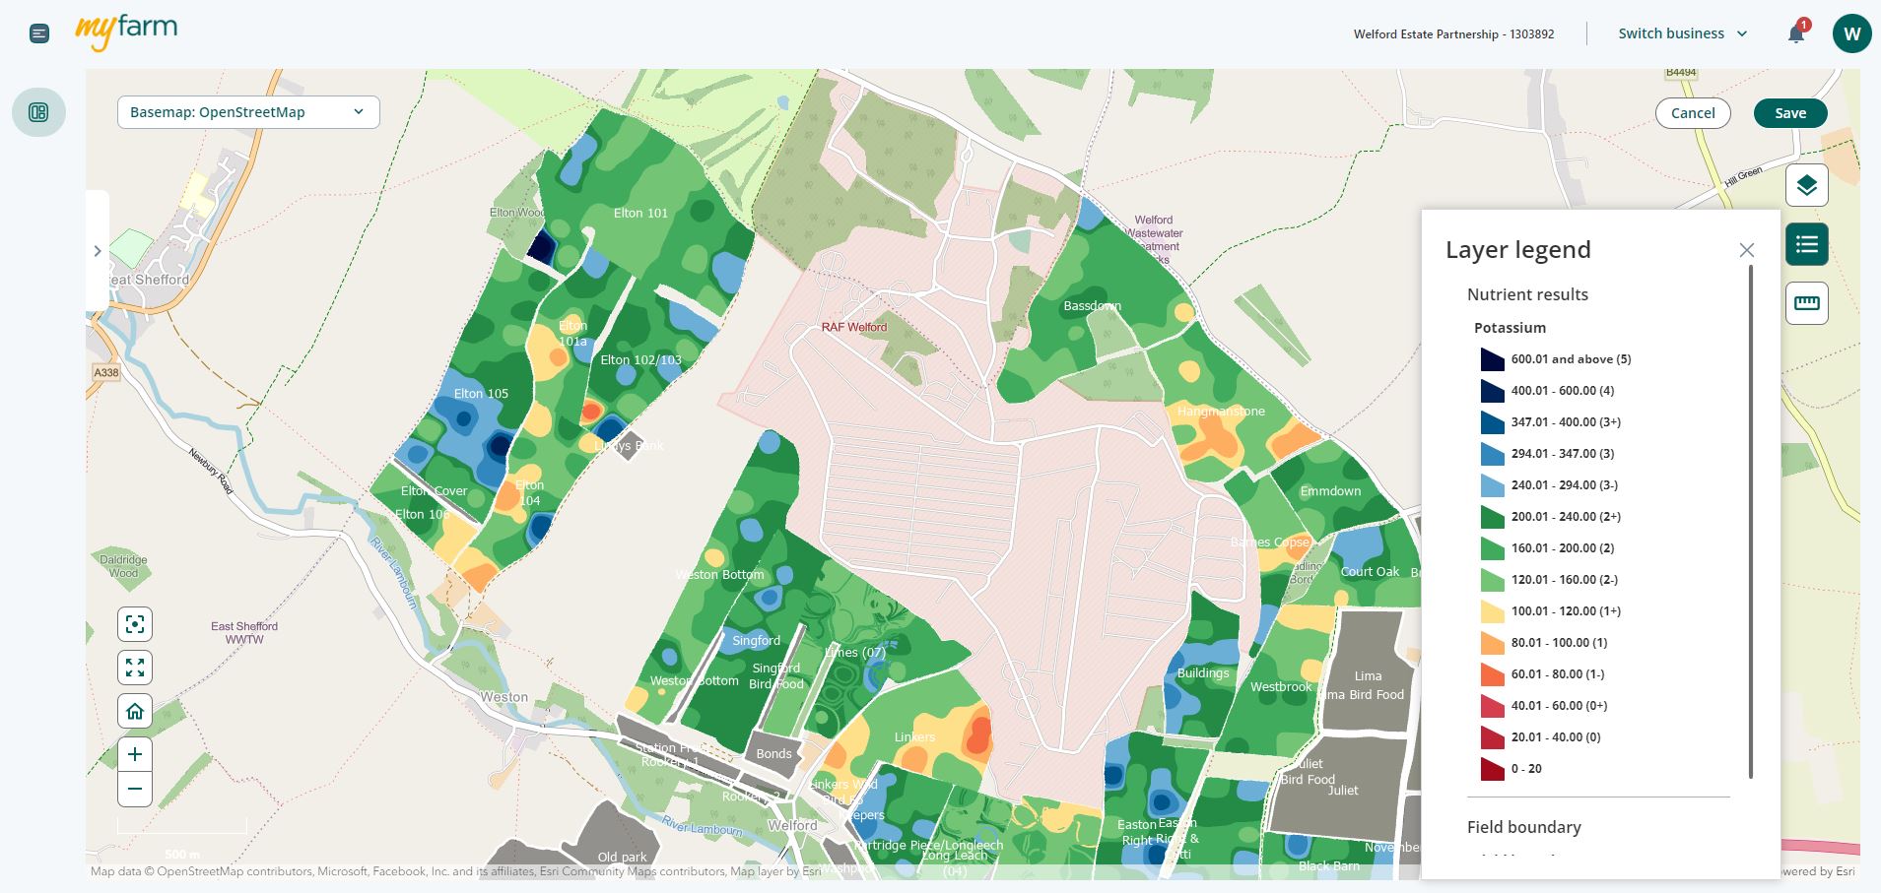Open the Basemap: OpenStreetMap dropdown
1881x893 pixels.
tap(248, 112)
